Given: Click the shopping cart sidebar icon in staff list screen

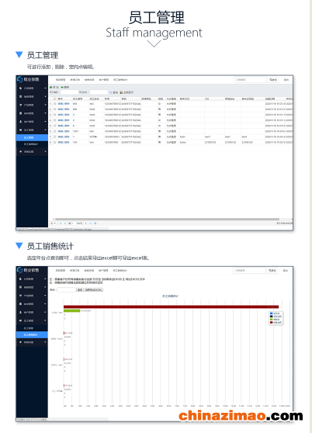Looking at the screenshot, I should click(x=21, y=105).
